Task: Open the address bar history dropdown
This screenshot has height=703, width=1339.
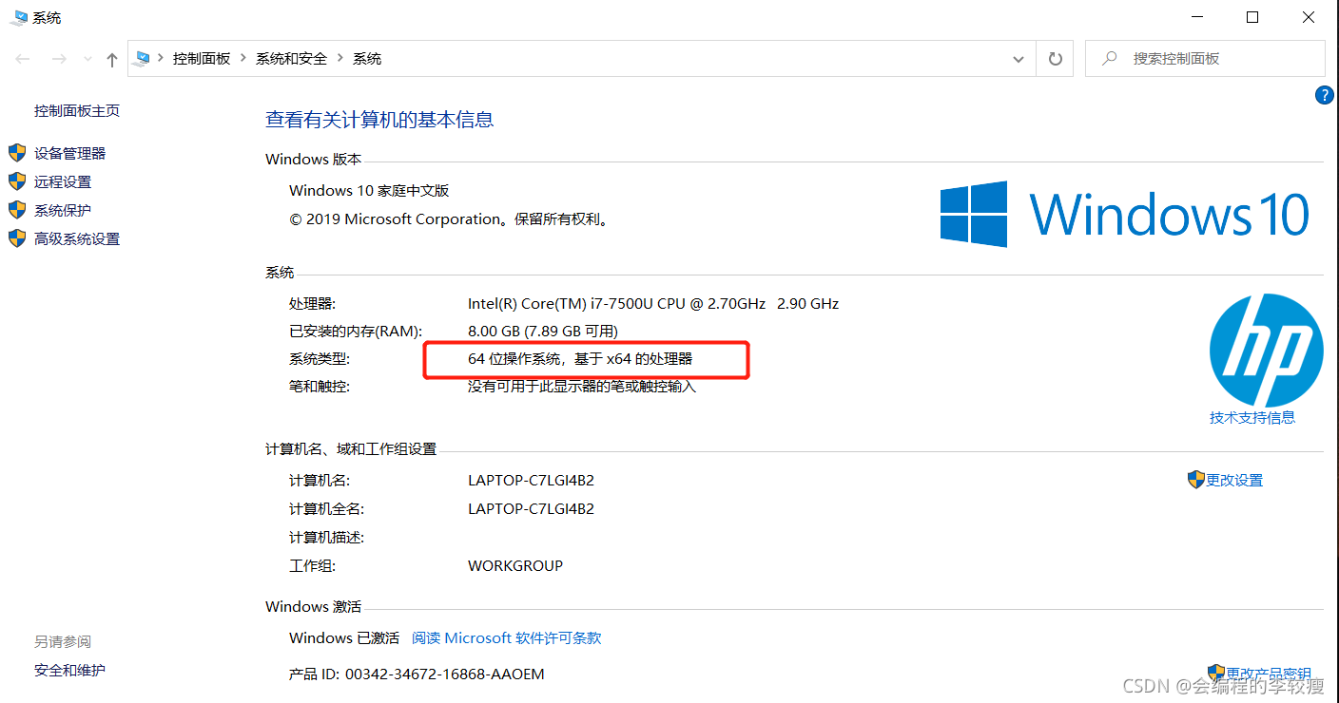Action: coord(1019,59)
